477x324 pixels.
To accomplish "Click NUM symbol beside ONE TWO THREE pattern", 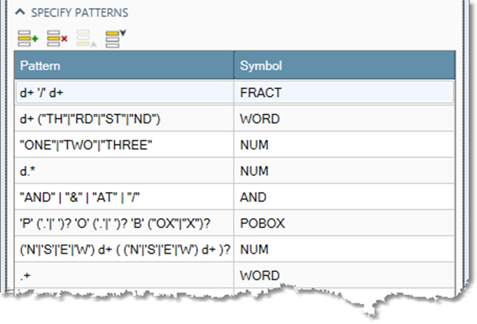I will click(x=344, y=145).
